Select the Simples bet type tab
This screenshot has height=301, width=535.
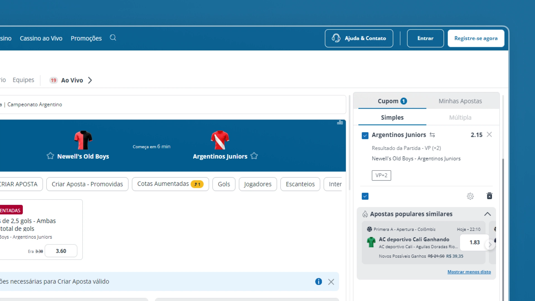(392, 118)
